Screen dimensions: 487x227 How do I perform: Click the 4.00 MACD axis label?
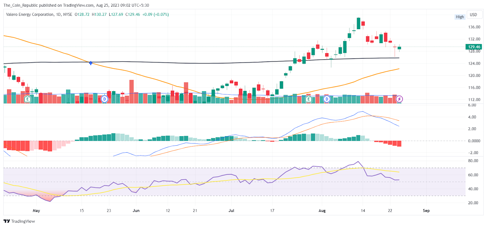tap(472, 117)
